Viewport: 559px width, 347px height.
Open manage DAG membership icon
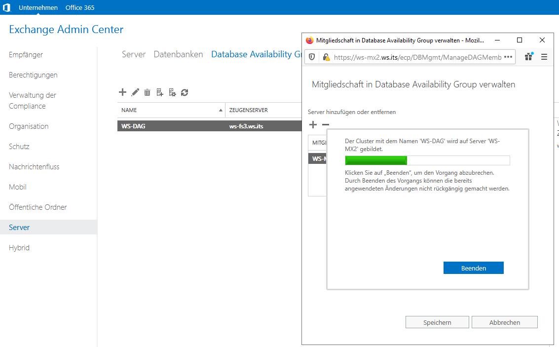point(160,93)
